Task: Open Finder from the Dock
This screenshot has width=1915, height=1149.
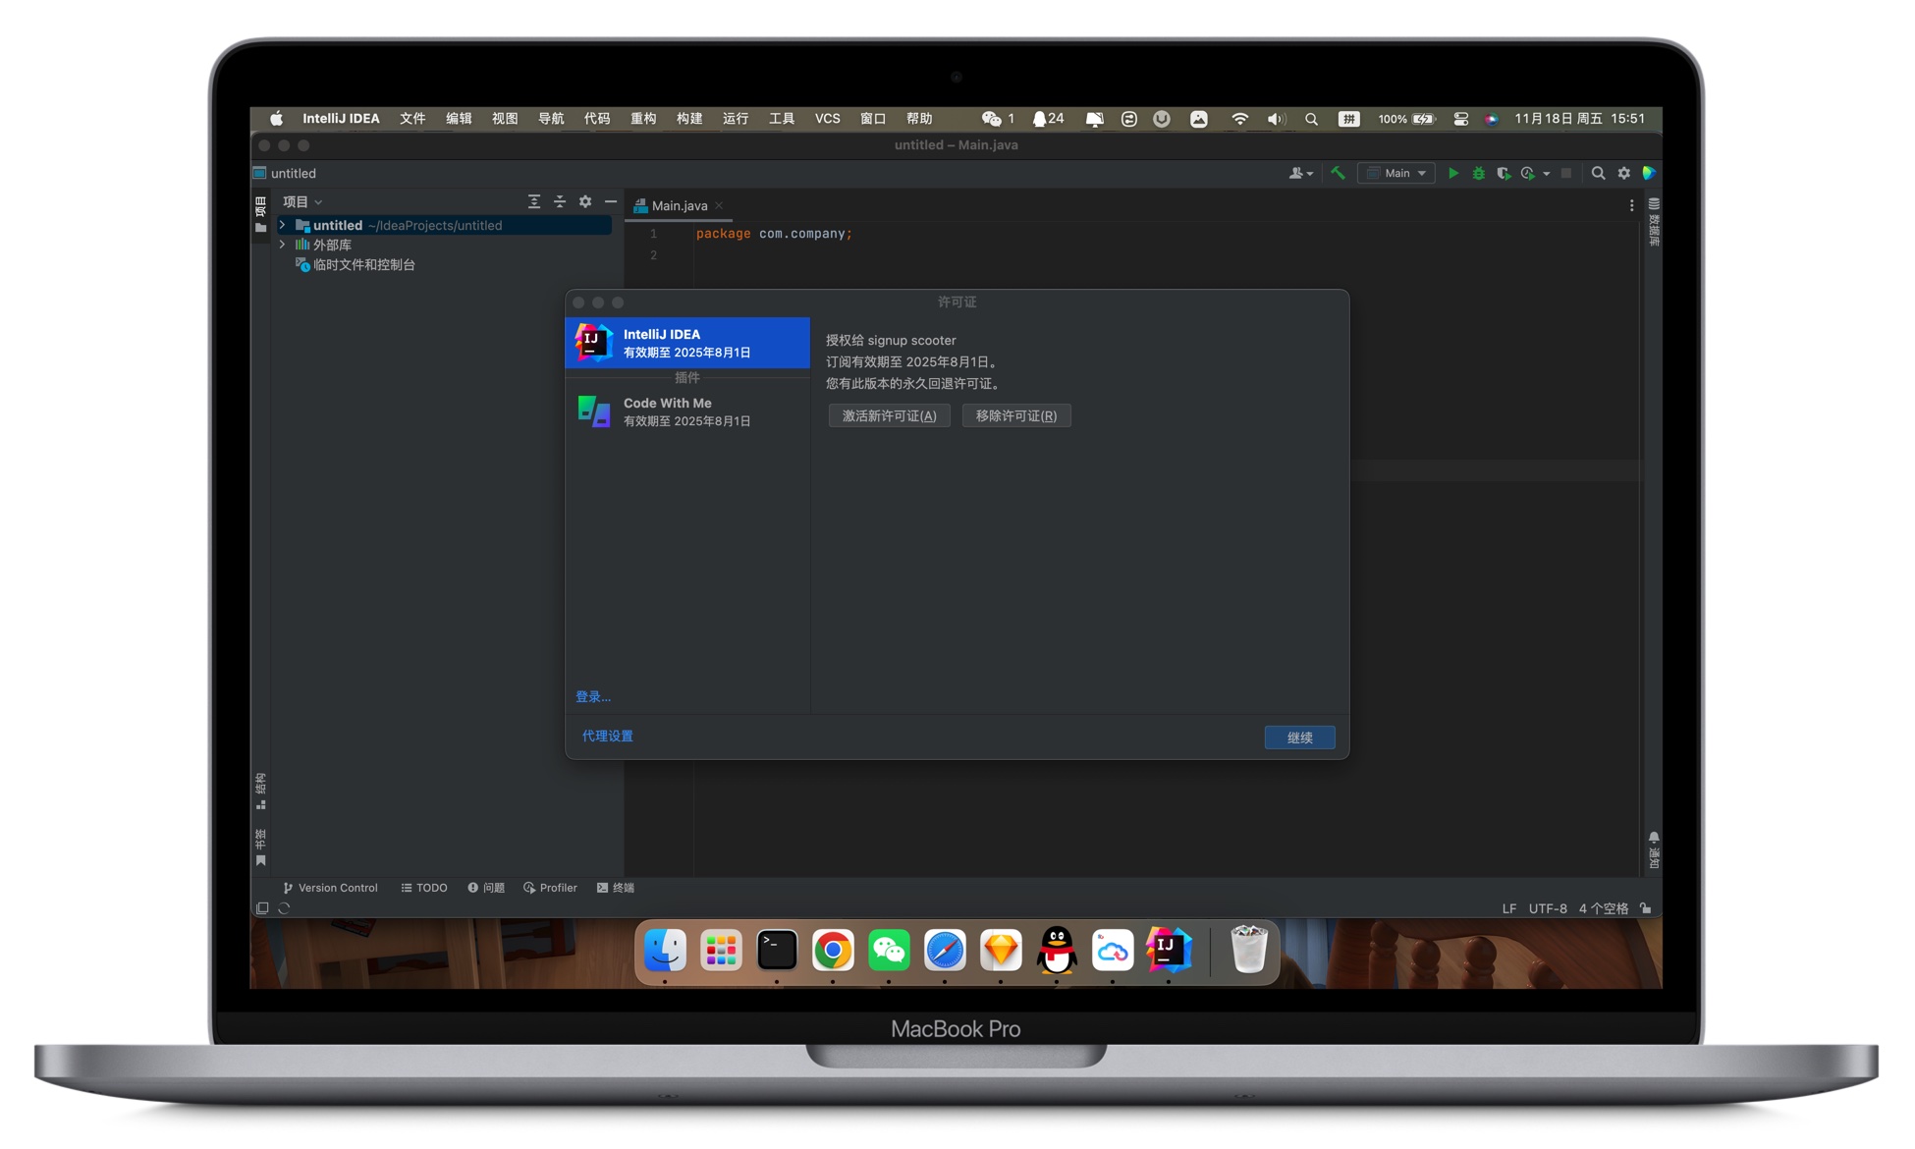Action: (x=665, y=950)
